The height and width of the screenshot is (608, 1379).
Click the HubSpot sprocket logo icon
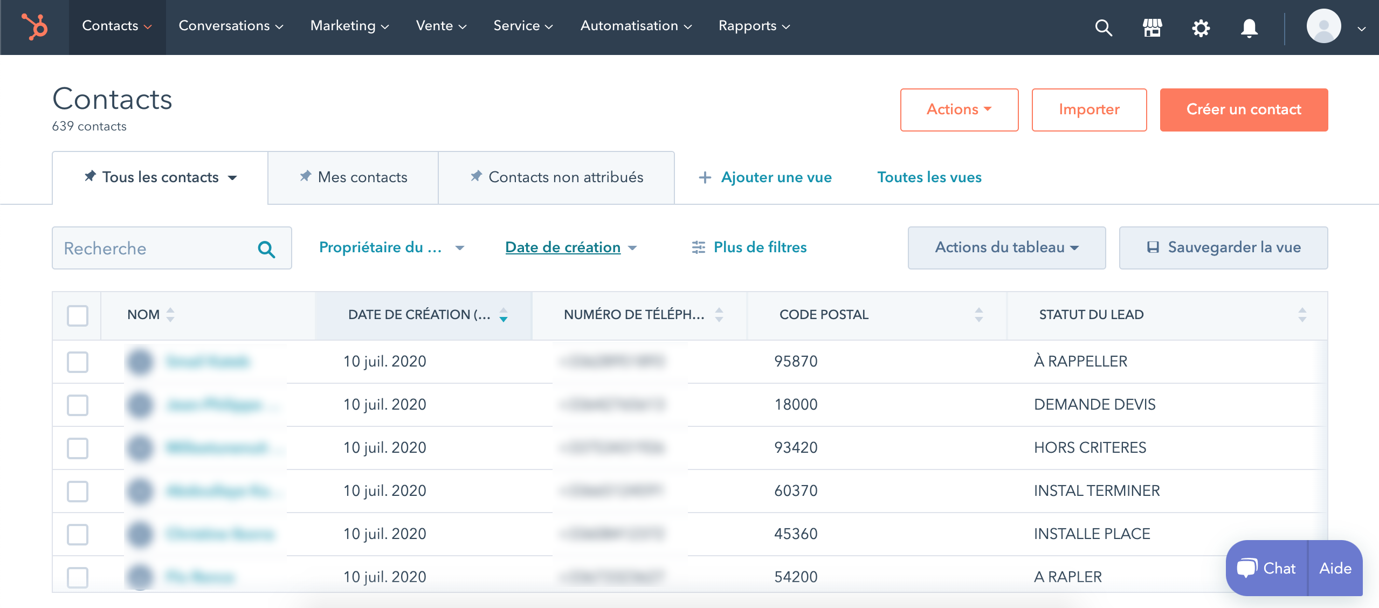point(32,26)
